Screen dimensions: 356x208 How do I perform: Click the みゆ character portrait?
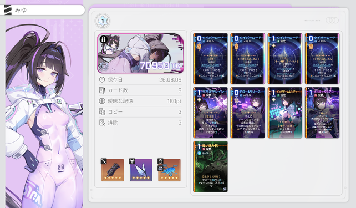pos(44,114)
